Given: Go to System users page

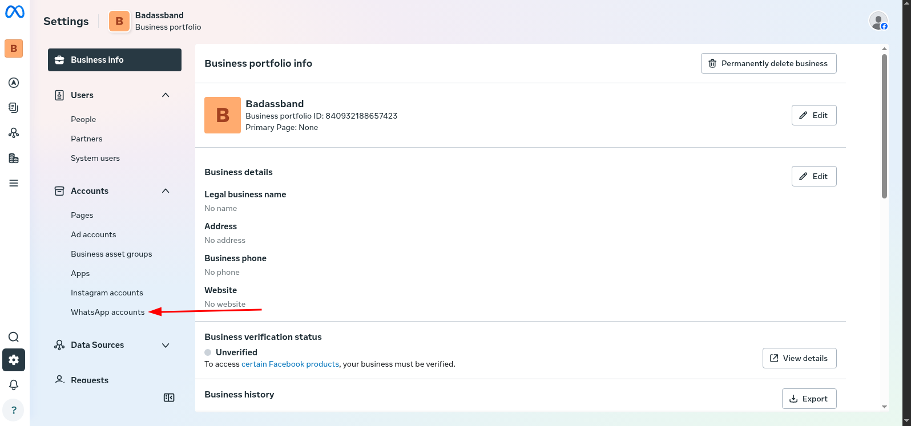Looking at the screenshot, I should click(95, 158).
